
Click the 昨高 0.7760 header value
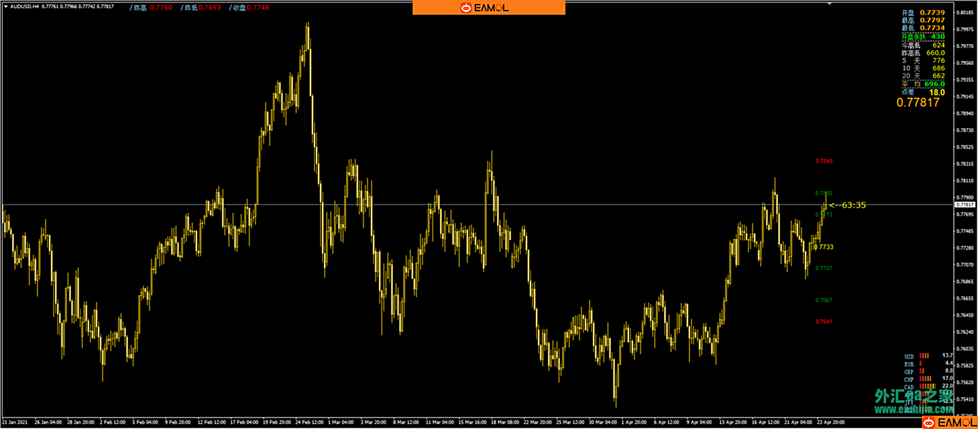click(x=161, y=8)
